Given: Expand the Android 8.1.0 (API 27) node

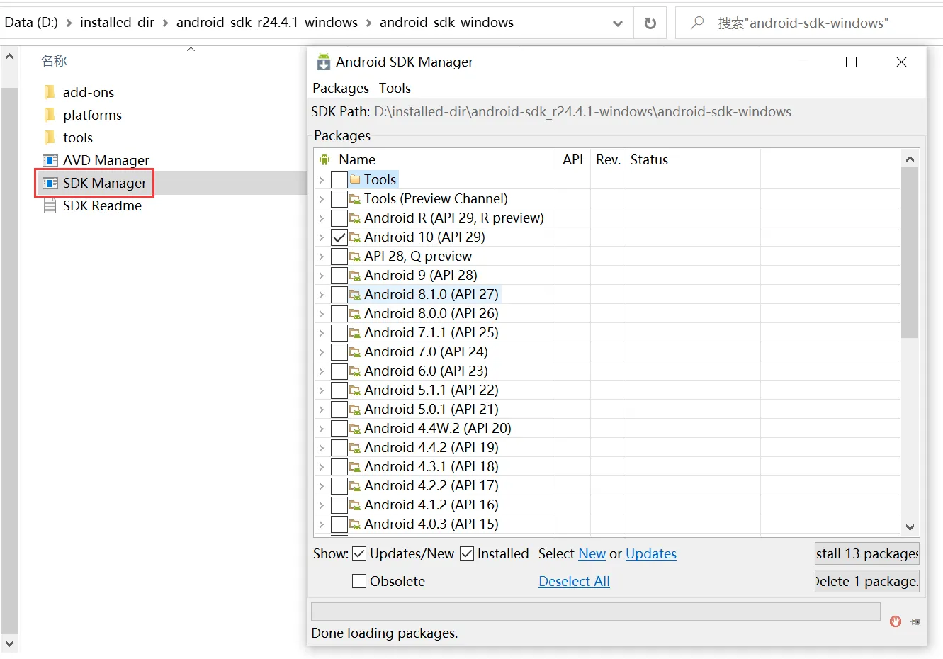Looking at the screenshot, I should click(322, 295).
